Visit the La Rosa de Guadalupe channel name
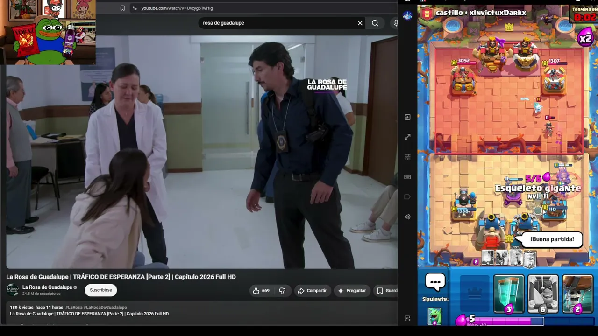 pyautogui.click(x=47, y=287)
